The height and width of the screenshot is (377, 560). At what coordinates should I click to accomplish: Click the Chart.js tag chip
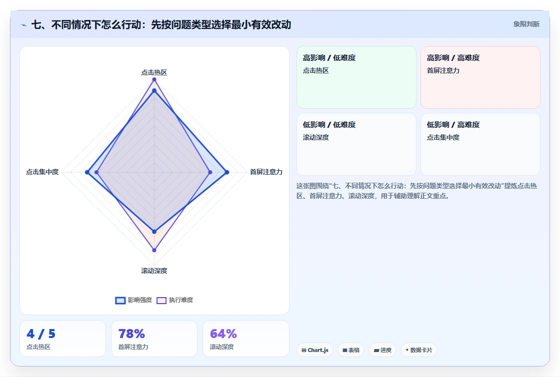click(315, 350)
